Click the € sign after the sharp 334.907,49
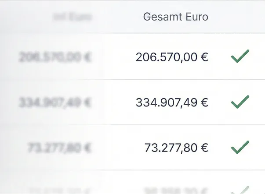Viewport: 265px width, 194px height. point(204,103)
